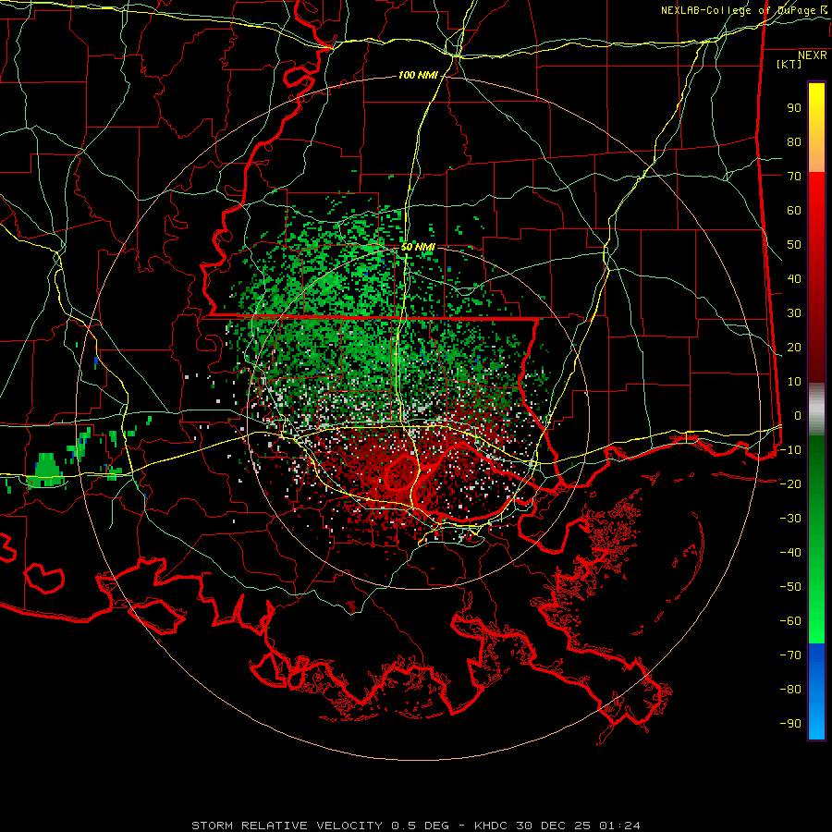Screen dimensions: 832x832
Task: Click the 10 value on velocity scale
Action: point(794,382)
